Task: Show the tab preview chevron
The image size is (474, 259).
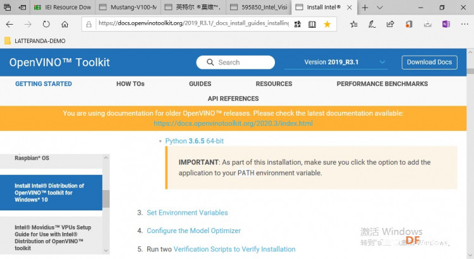Action: click(380, 8)
